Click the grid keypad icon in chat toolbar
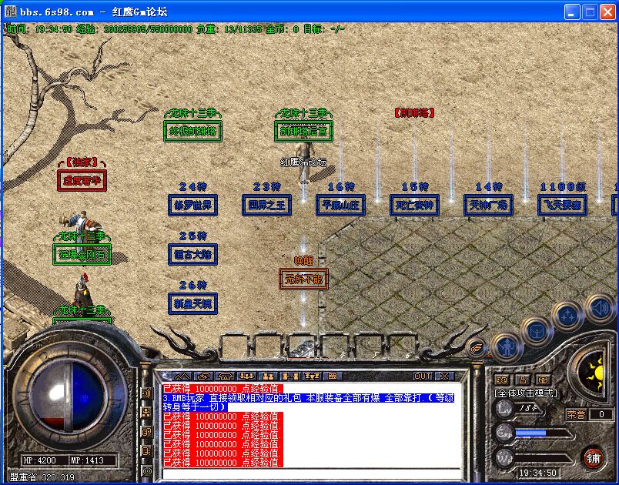This screenshot has width=619, height=485. pos(333,376)
